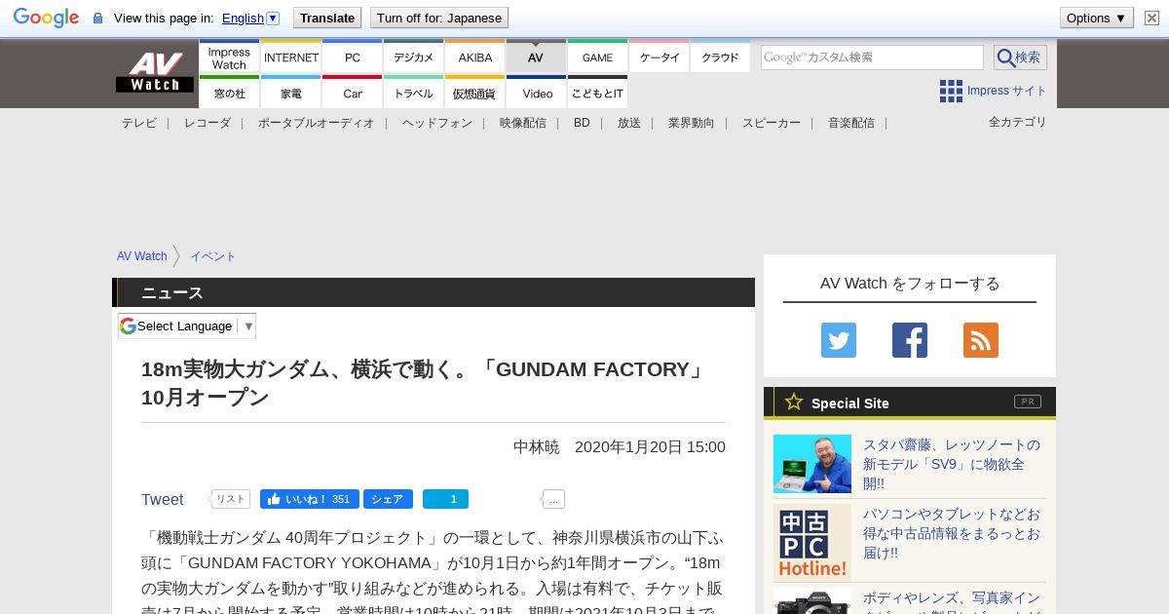
Task: Click the Translate button
Action: click(x=327, y=18)
